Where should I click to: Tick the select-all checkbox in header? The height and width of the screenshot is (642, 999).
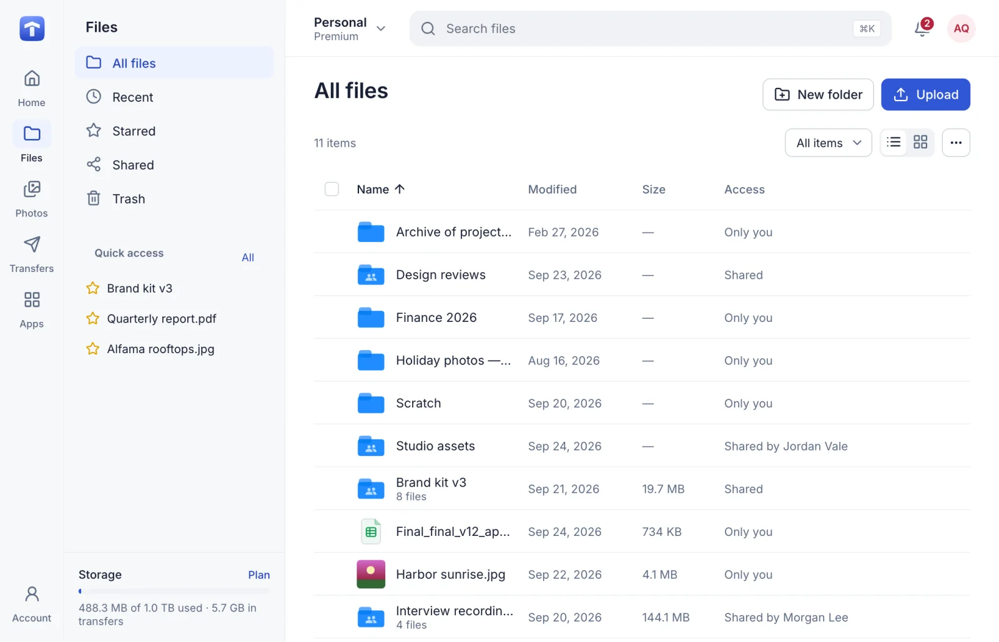click(332, 189)
